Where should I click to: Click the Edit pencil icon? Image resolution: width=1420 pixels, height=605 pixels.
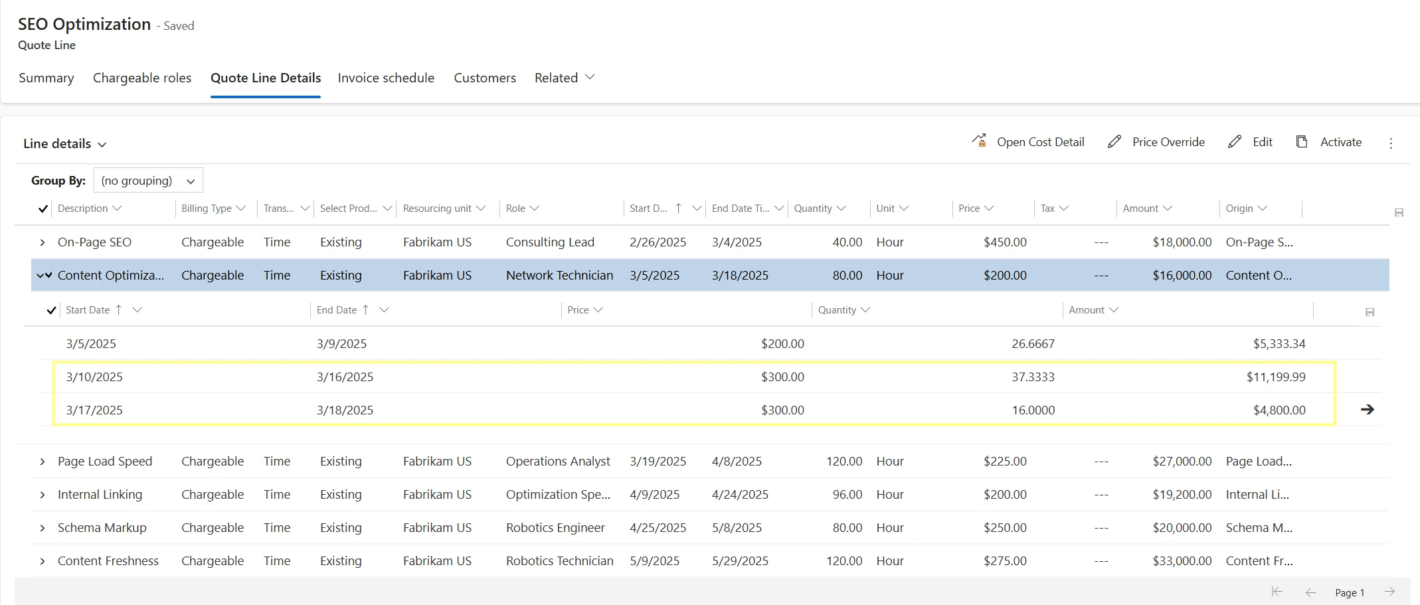pyautogui.click(x=1235, y=141)
